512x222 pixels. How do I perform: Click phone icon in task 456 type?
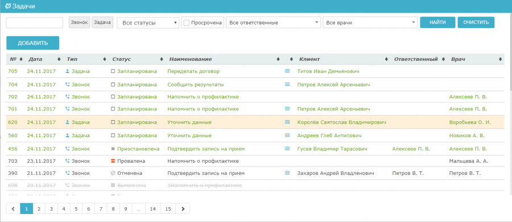point(68,149)
